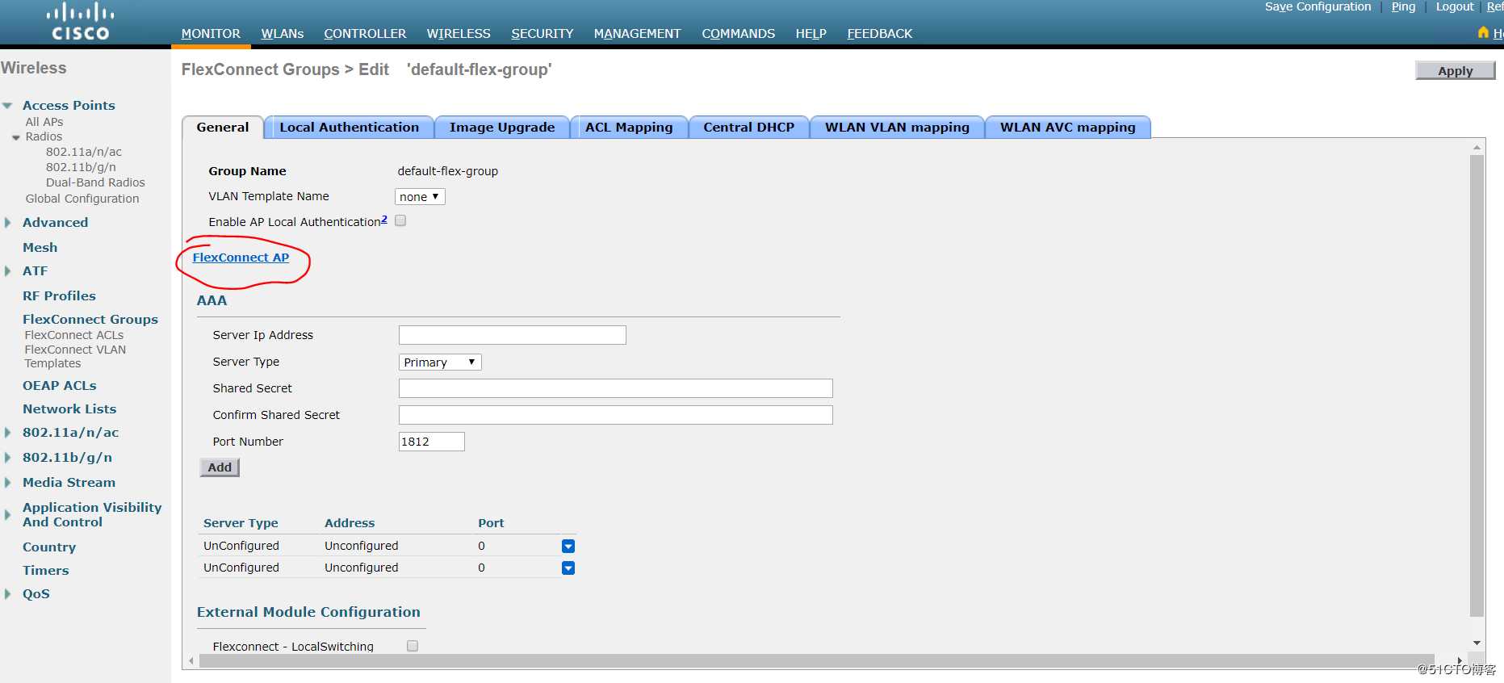Switch to the WLAN AVC mapping tab
The image size is (1504, 683).
pos(1068,128)
